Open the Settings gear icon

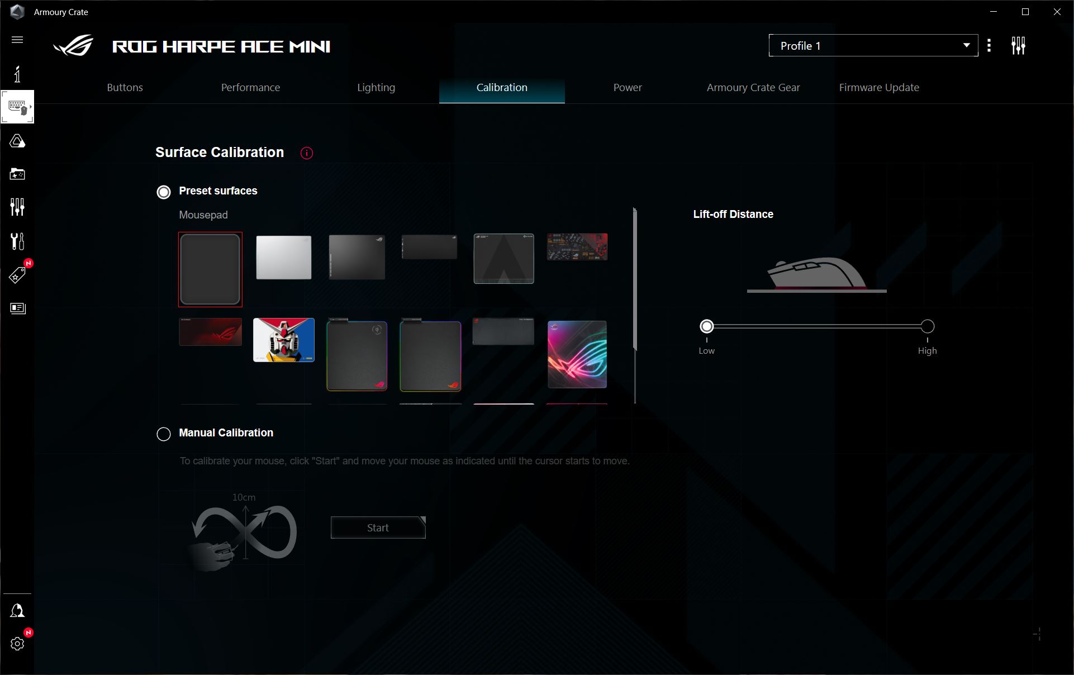click(x=17, y=644)
